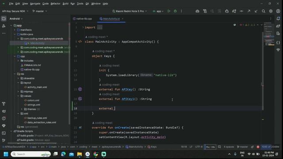
Task: Open File Explorer from the taskbar
Action: 80,154
